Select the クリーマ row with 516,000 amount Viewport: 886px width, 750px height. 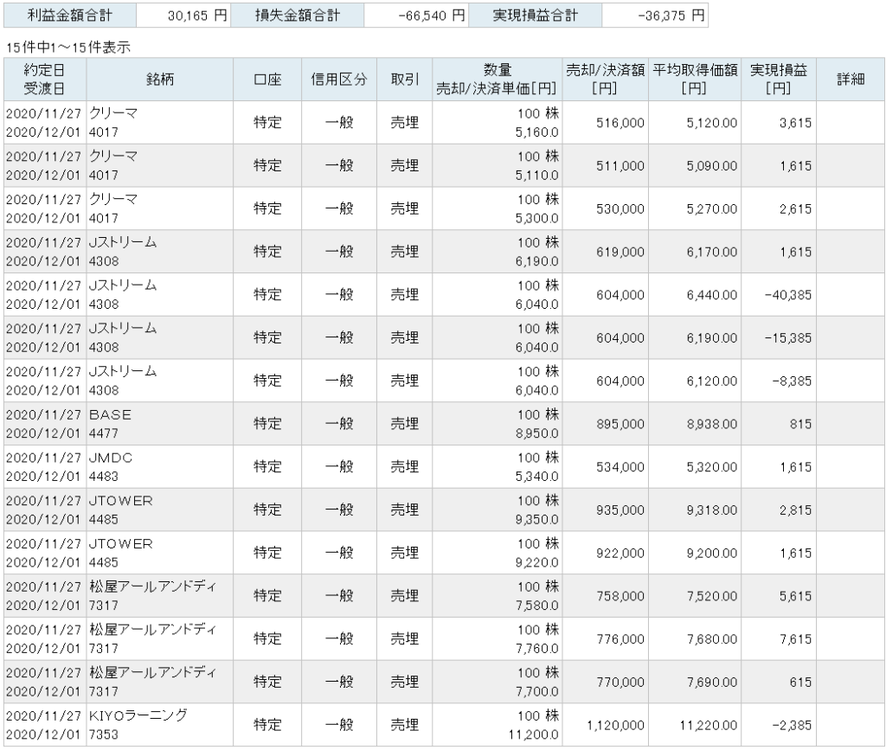coord(444,123)
